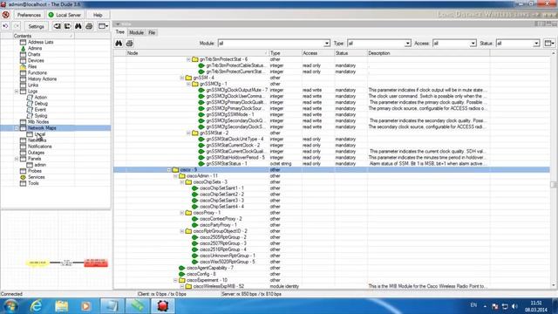
Task: Select Address Lists in Contents tree
Action: pos(41,42)
